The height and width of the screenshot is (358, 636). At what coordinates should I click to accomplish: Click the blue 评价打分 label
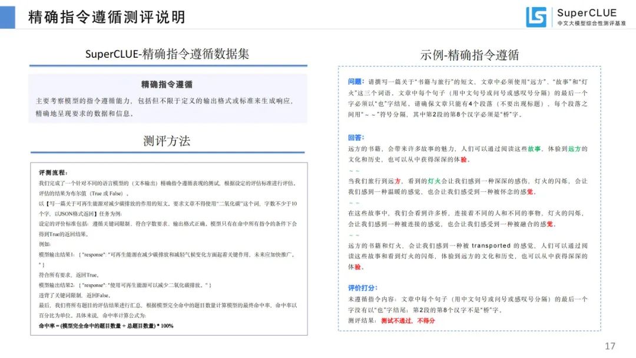(363, 288)
